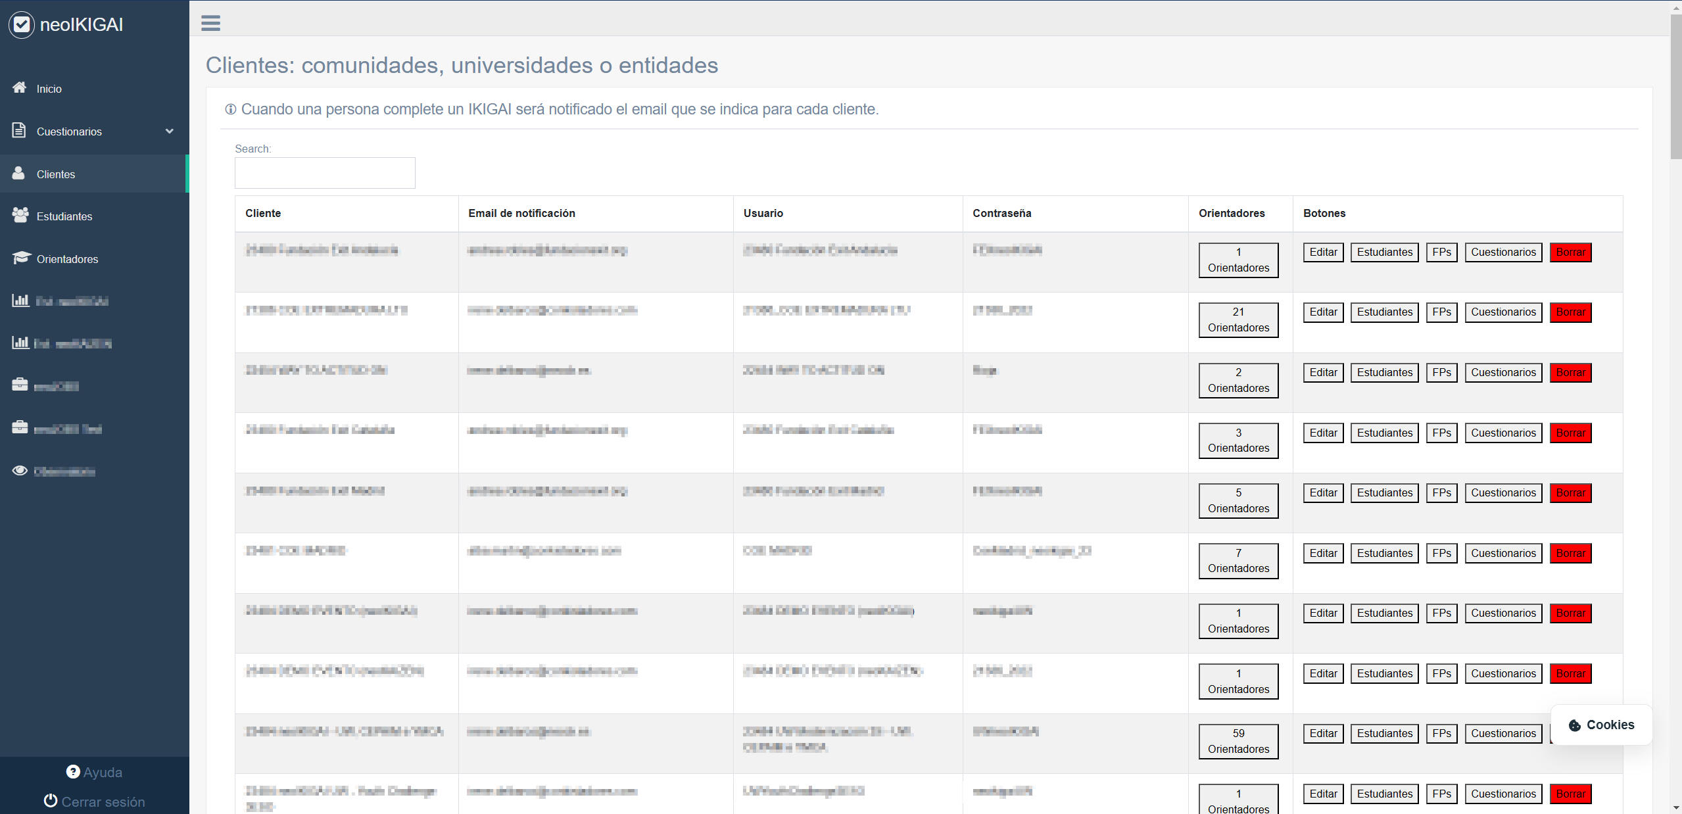Image resolution: width=1682 pixels, height=814 pixels.
Task: Click the Inicio home icon
Action: click(20, 87)
